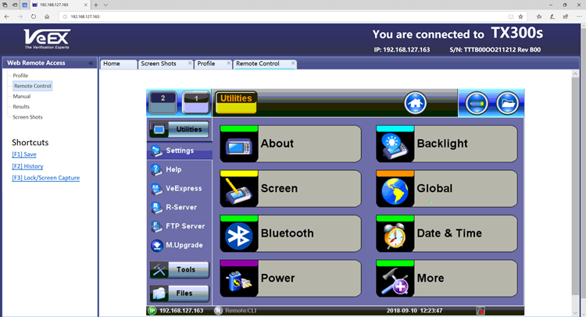Open browser settings ellipsis menu
The height and width of the screenshot is (317, 586).
tap(579, 16)
